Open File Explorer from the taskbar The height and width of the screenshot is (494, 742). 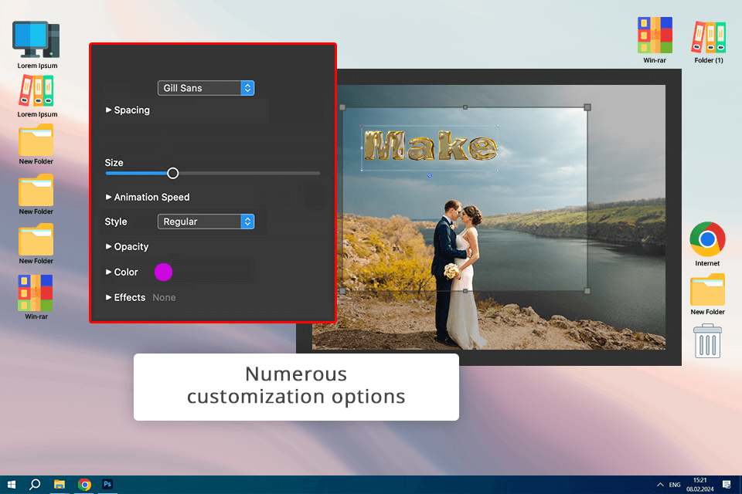pyautogui.click(x=60, y=485)
